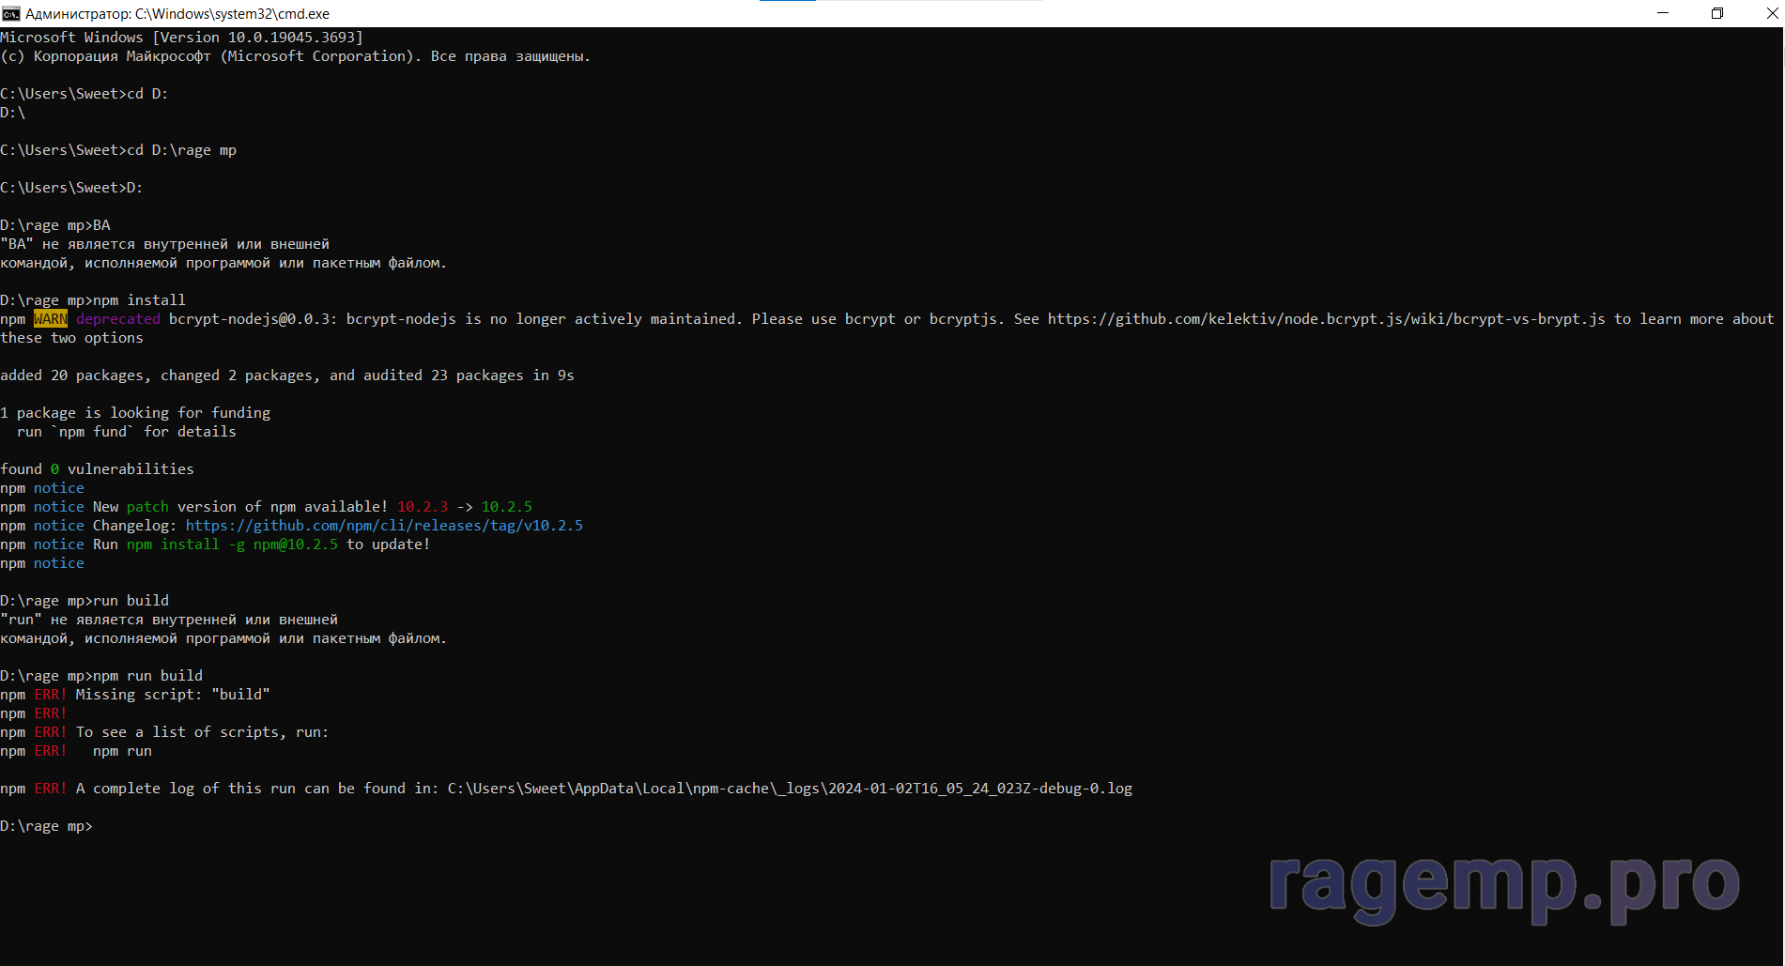Image resolution: width=1785 pixels, height=966 pixels.
Task: Restore down the cmd window
Action: 1716,13
